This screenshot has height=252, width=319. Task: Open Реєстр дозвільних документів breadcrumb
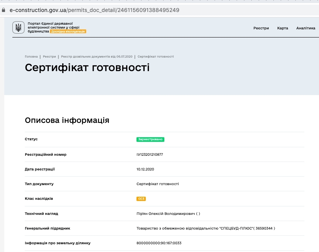tap(97, 56)
